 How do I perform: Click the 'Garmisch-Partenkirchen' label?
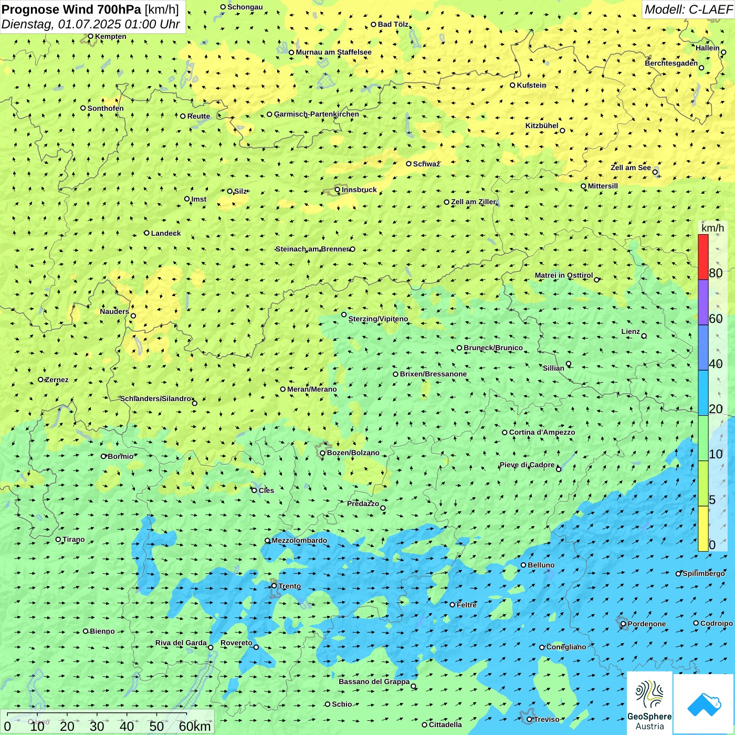(317, 114)
